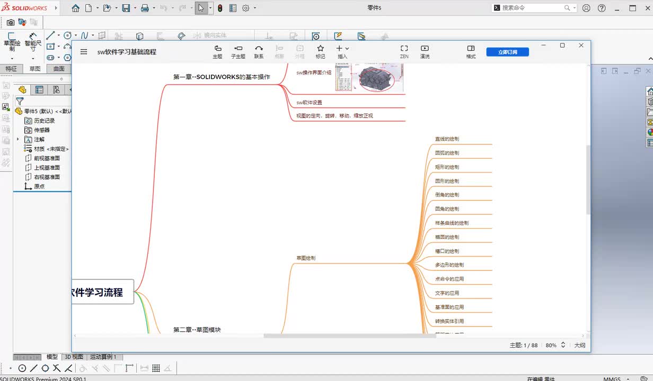This screenshot has width=653, height=381.
Task: Click the Print icon in SolidWorks
Action: coord(145,8)
